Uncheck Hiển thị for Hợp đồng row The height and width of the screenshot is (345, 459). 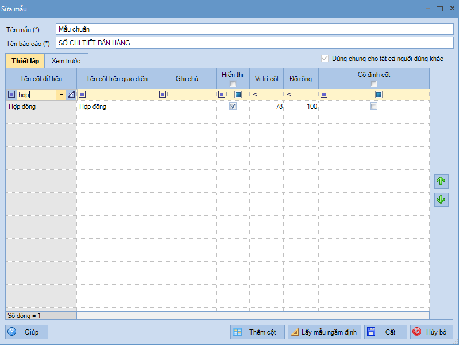(233, 106)
